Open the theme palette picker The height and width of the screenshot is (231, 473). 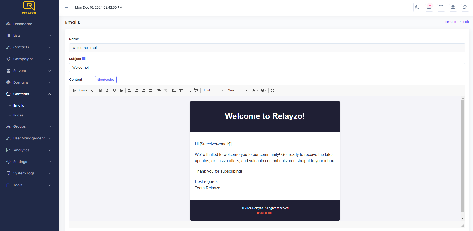pos(465,7)
